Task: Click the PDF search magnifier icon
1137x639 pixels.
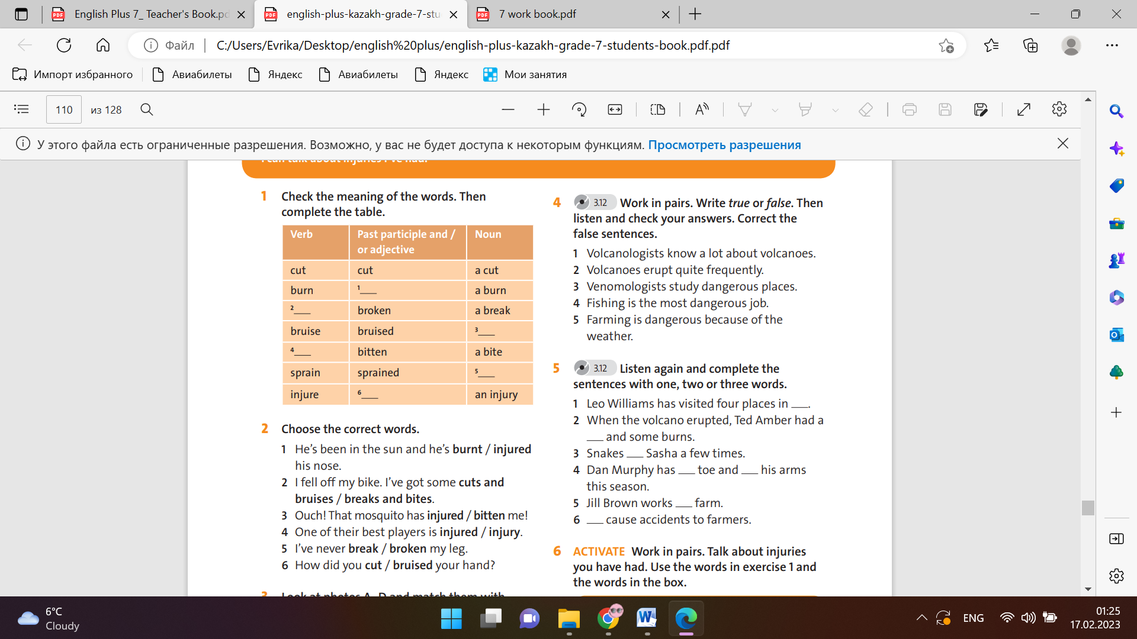Action: click(147, 109)
